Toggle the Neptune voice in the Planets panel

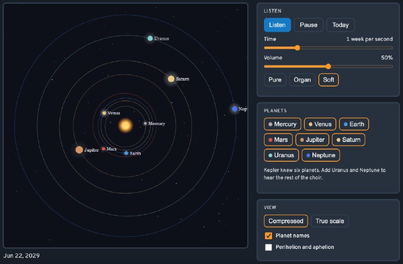tap(320, 155)
